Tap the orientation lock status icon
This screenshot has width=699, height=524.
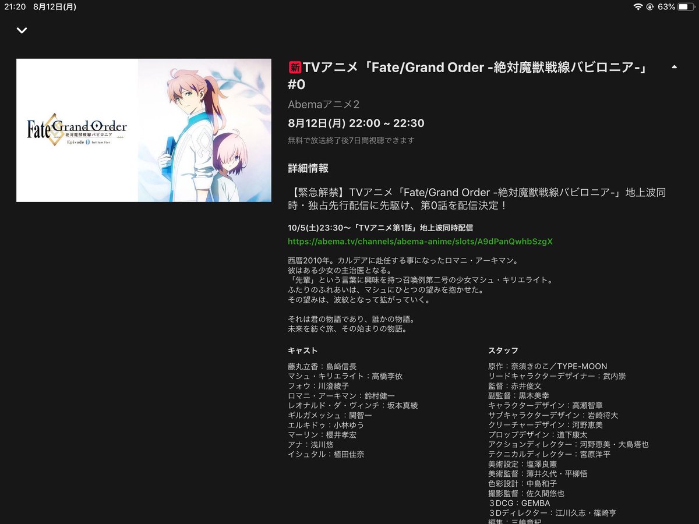[650, 7]
